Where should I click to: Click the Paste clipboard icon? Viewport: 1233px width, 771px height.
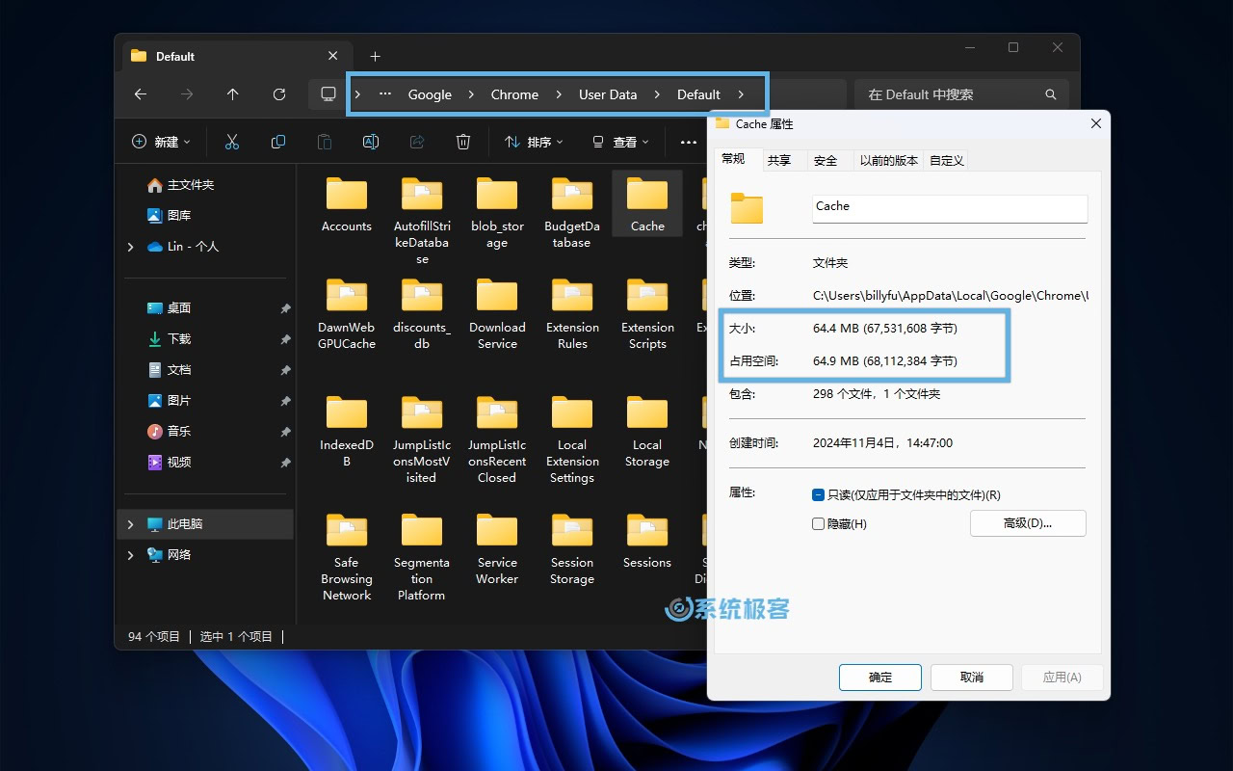(x=325, y=142)
